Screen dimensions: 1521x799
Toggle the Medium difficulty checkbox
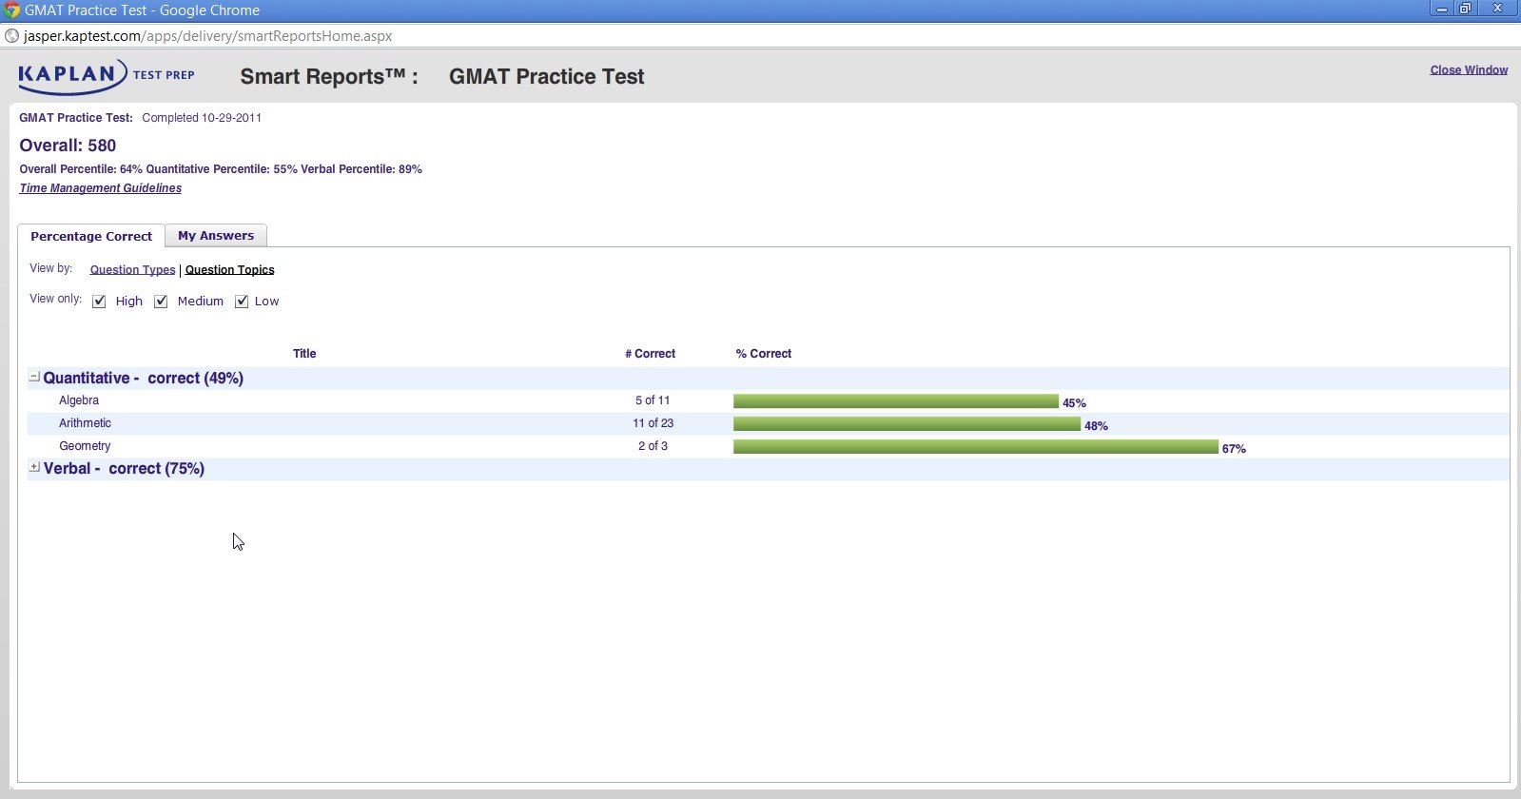161,302
